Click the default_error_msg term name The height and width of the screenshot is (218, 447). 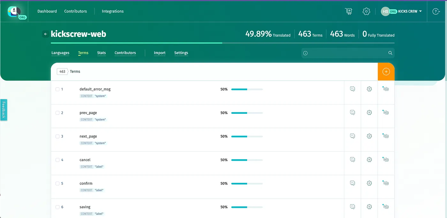[95, 89]
